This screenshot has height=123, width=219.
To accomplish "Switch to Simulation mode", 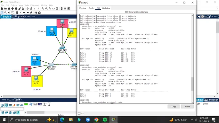I will 211,100.
